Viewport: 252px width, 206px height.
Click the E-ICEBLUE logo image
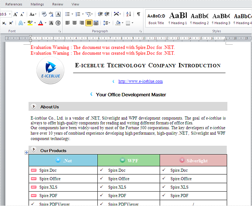click(50, 70)
